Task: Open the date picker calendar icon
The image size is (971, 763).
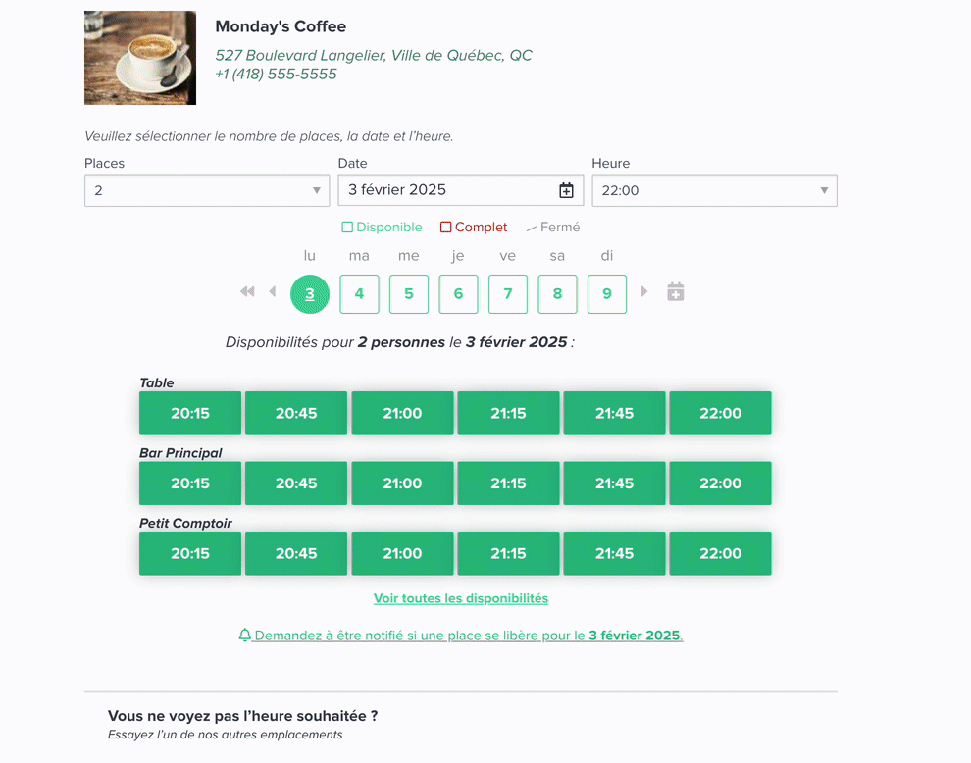Action: 566,190
